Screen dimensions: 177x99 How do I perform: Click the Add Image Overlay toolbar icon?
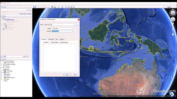click(46, 7)
